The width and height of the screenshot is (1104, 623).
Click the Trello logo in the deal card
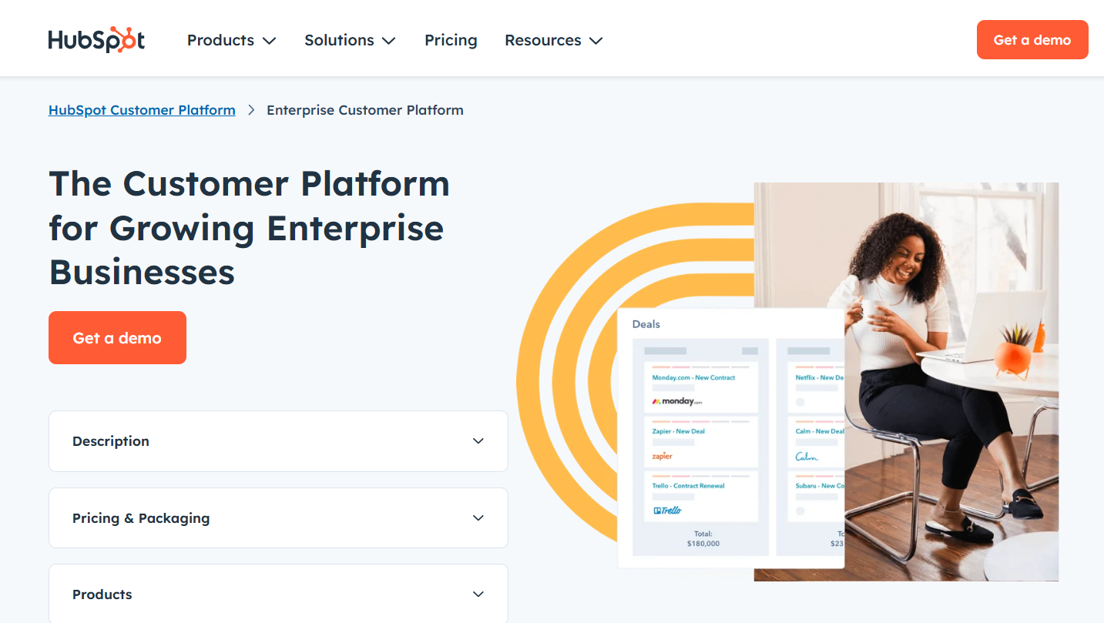[667, 510]
